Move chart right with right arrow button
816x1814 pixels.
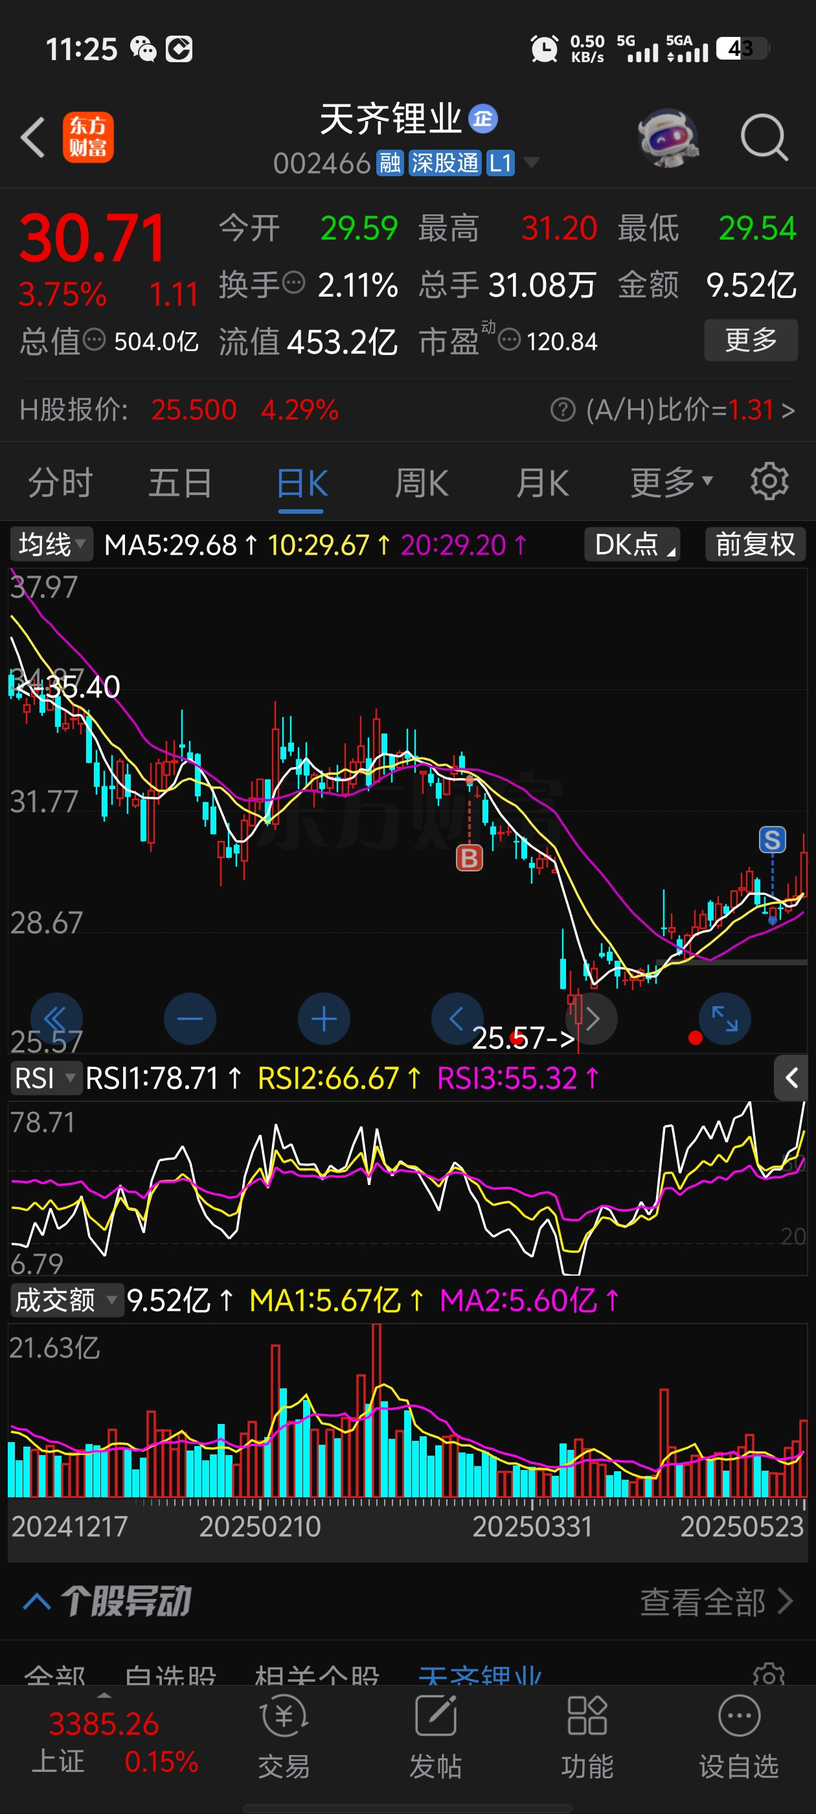[x=592, y=1019]
